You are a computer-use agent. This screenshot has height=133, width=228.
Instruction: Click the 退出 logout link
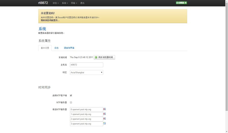(82, 3)
